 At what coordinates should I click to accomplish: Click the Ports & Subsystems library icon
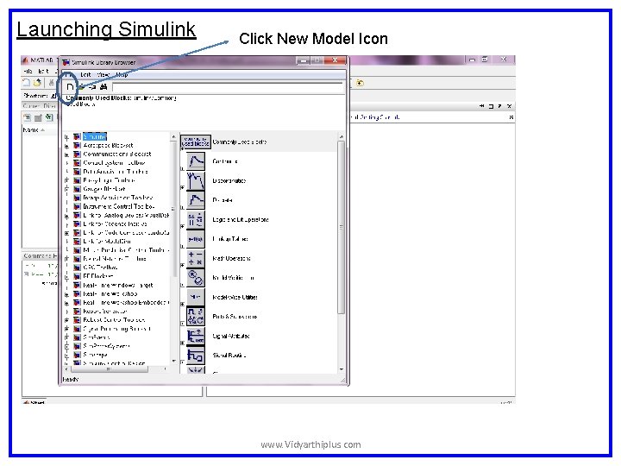[196, 317]
